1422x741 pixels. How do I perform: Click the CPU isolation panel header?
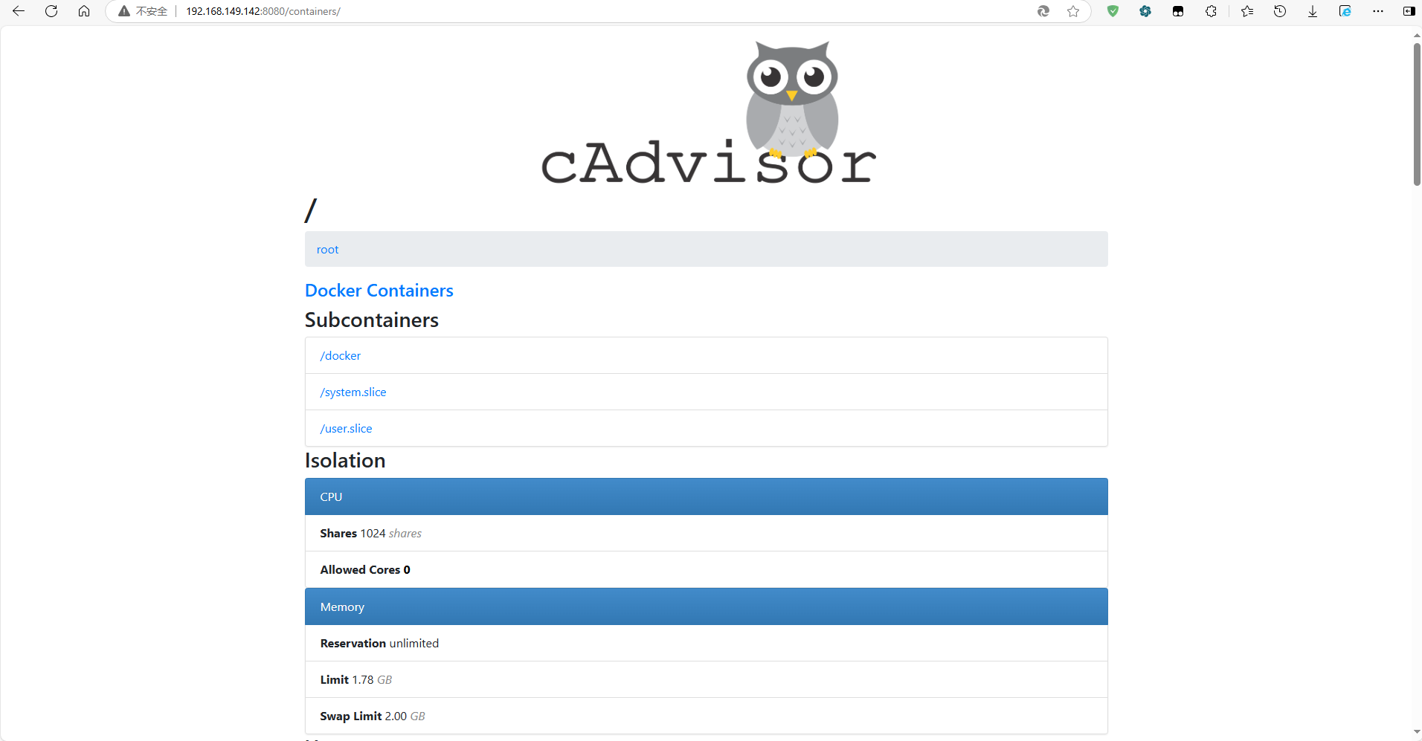707,496
